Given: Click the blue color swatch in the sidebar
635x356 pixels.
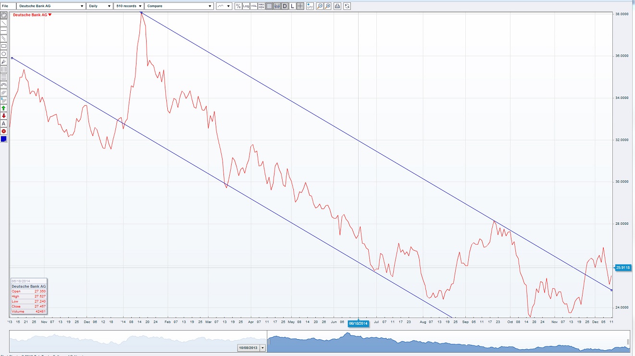Looking at the screenshot, I should tap(3, 139).
